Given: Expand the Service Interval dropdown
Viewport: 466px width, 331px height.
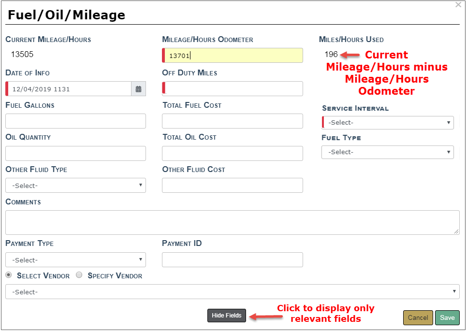Looking at the screenshot, I should pyautogui.click(x=388, y=123).
